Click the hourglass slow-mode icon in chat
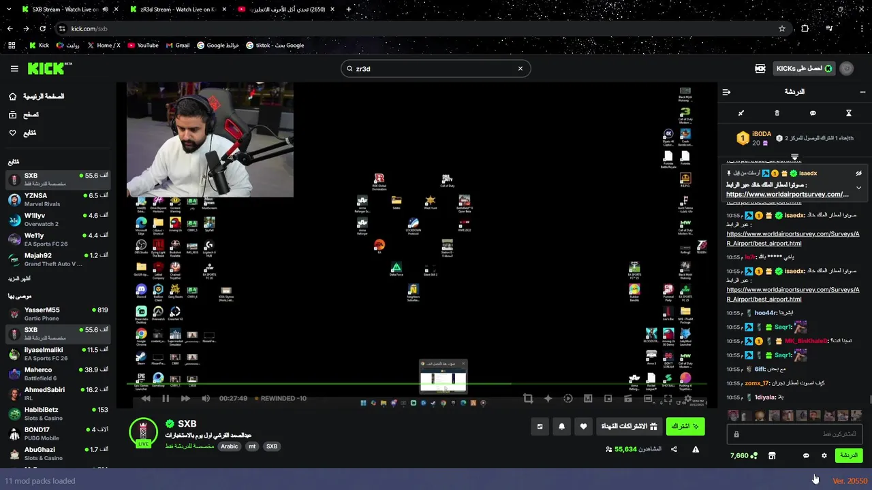The image size is (872, 490). (x=849, y=113)
